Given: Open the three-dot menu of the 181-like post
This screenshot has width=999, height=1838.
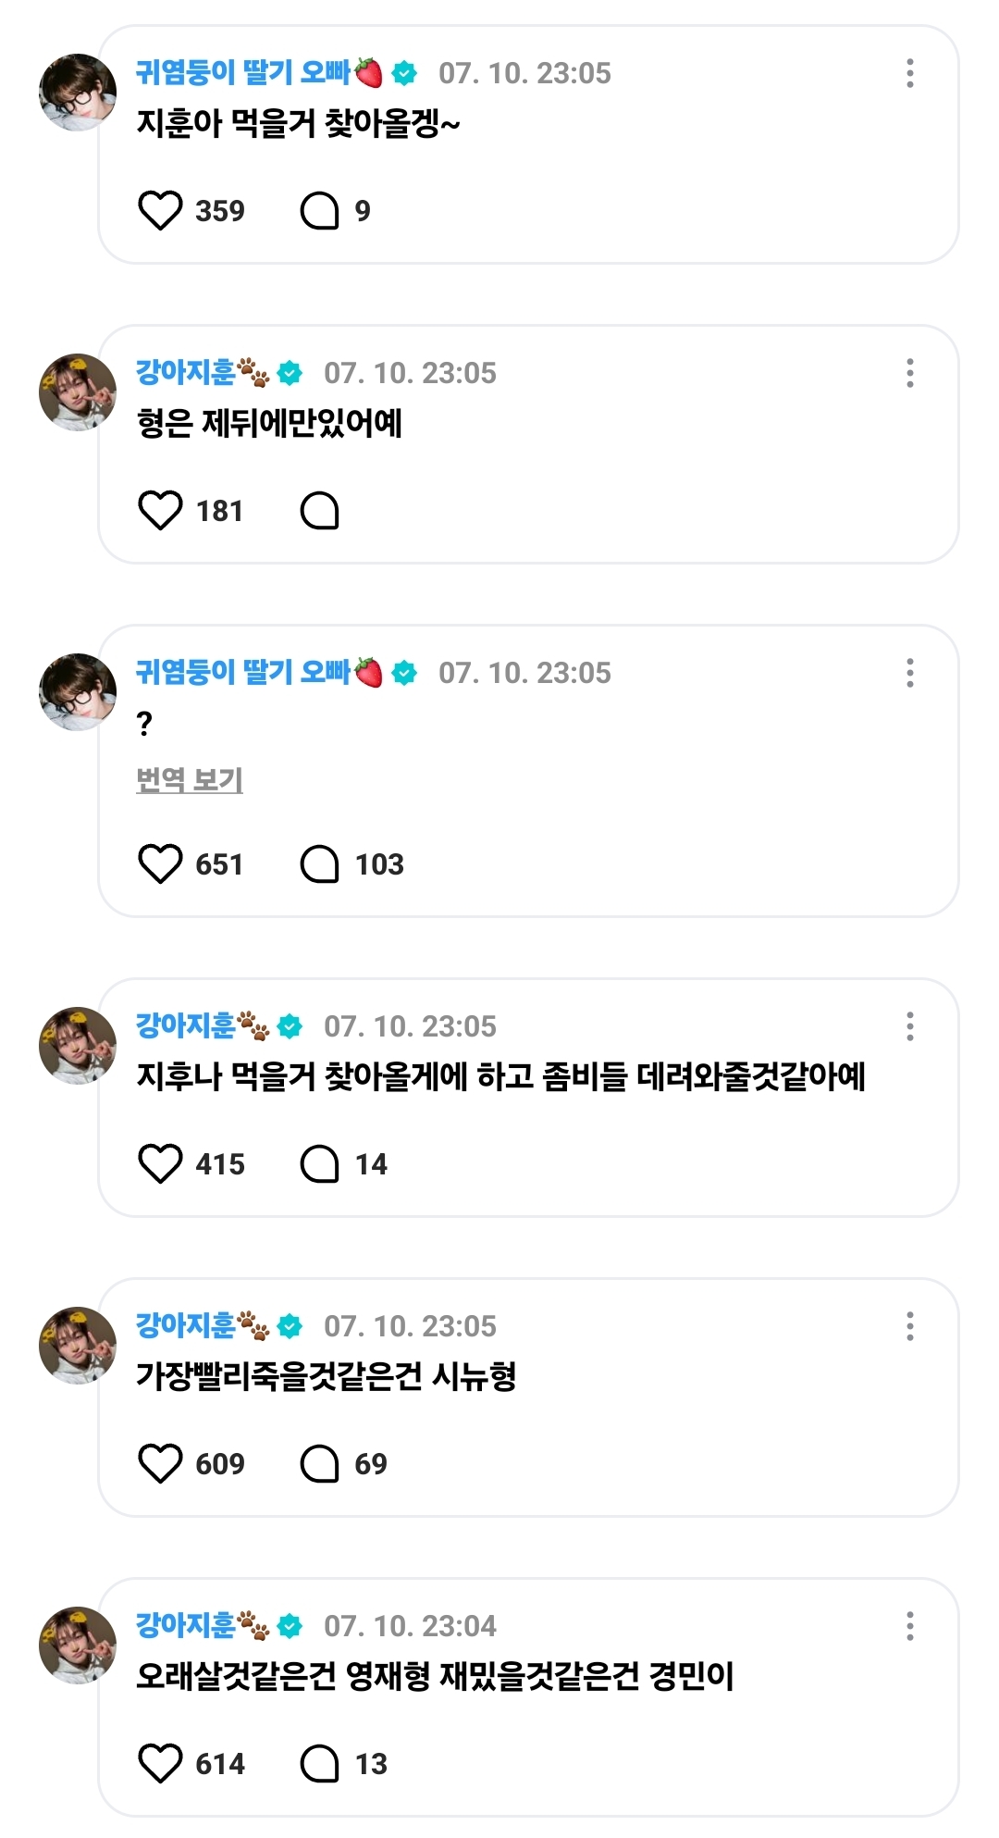Looking at the screenshot, I should coord(910,373).
